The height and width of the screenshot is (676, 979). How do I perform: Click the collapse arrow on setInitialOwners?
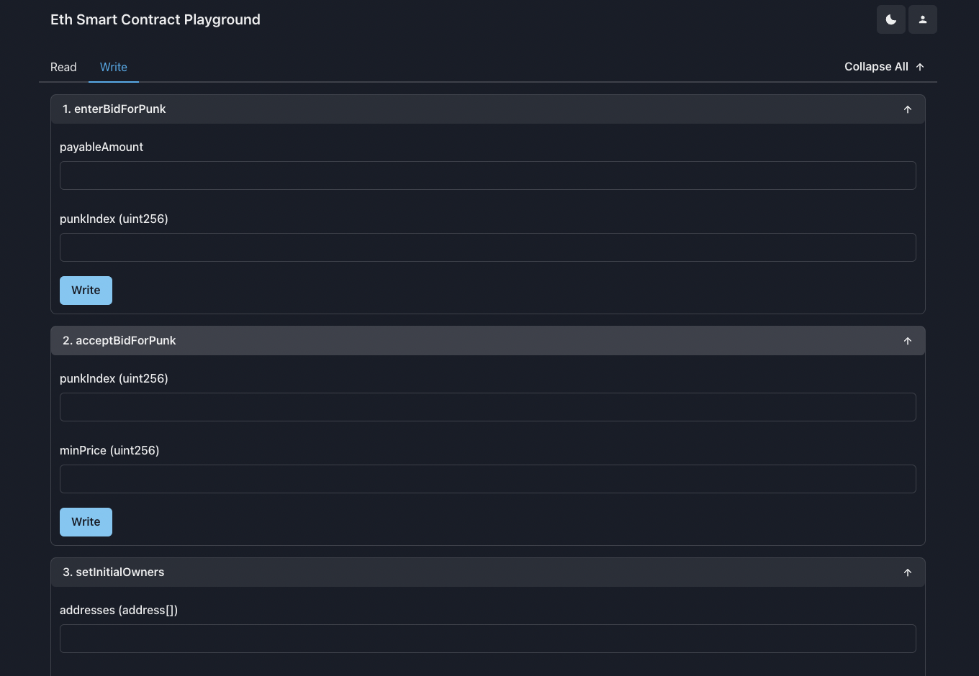[x=908, y=572]
